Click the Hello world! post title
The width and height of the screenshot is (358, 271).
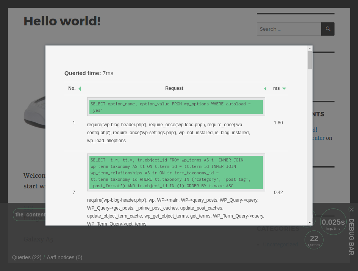pyautogui.click(x=62, y=21)
